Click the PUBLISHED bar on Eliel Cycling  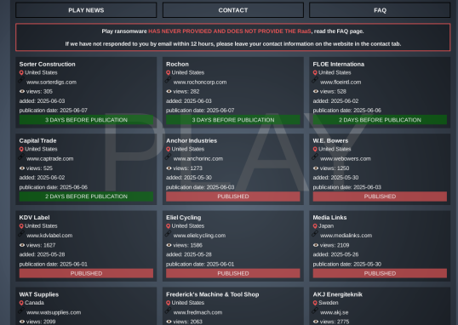pyautogui.click(x=233, y=273)
